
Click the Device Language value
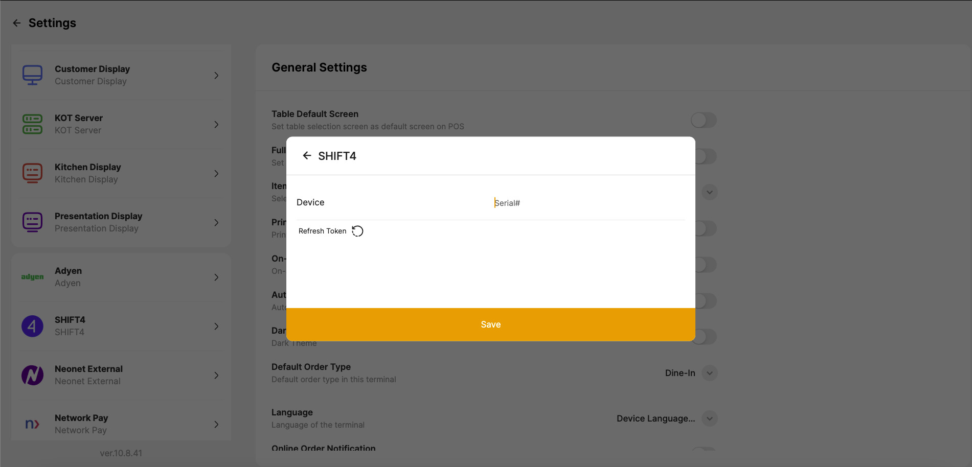tap(656, 418)
